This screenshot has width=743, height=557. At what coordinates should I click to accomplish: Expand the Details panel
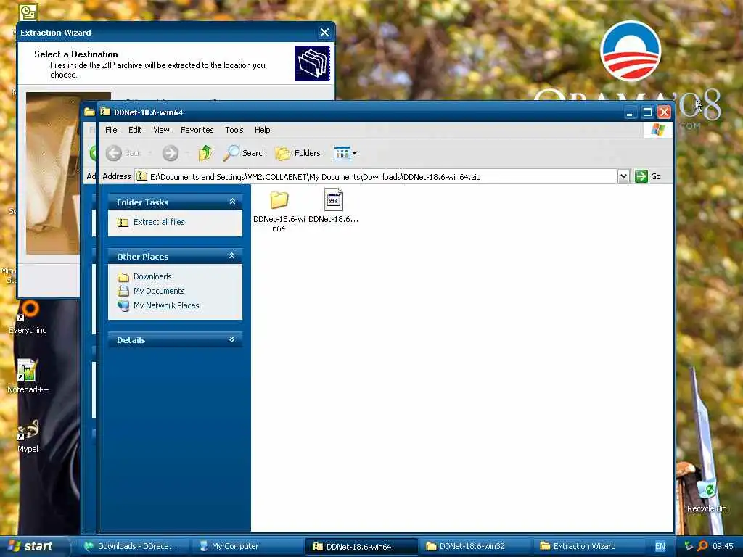[x=232, y=339]
